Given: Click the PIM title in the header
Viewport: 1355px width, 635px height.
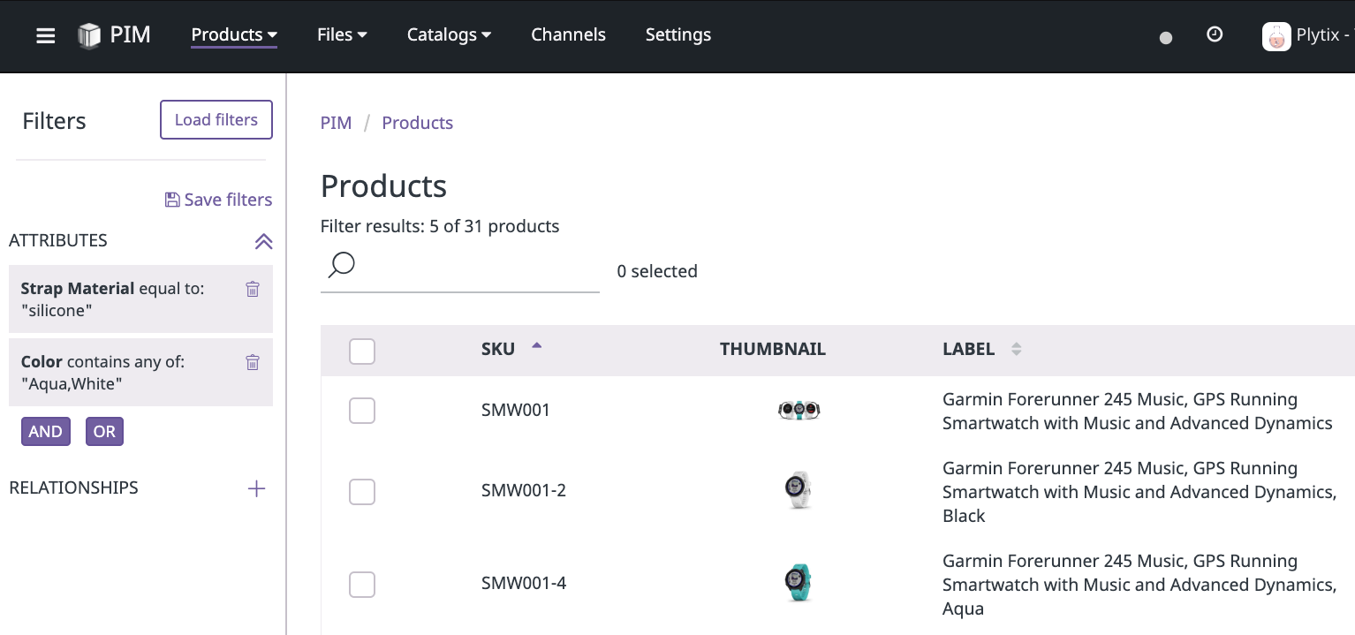Looking at the screenshot, I should (131, 35).
